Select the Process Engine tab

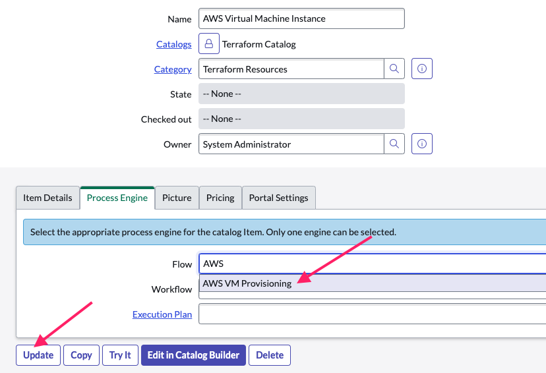coord(117,198)
